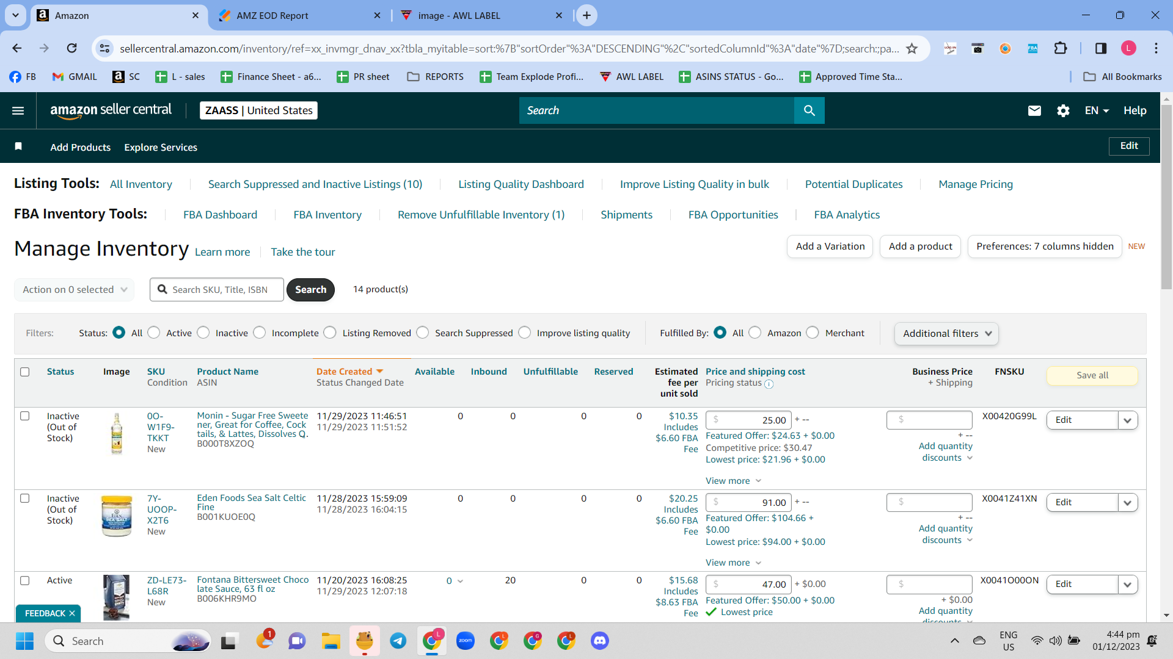Launch Telegram from the taskbar
The height and width of the screenshot is (659, 1173).
398,641
